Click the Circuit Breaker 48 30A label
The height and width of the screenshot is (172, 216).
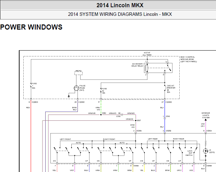171,89
